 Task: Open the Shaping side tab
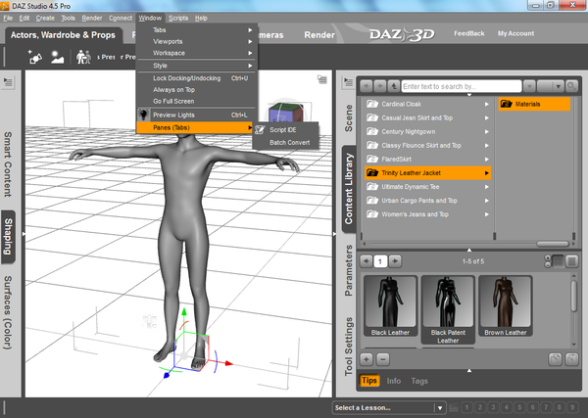(x=8, y=237)
